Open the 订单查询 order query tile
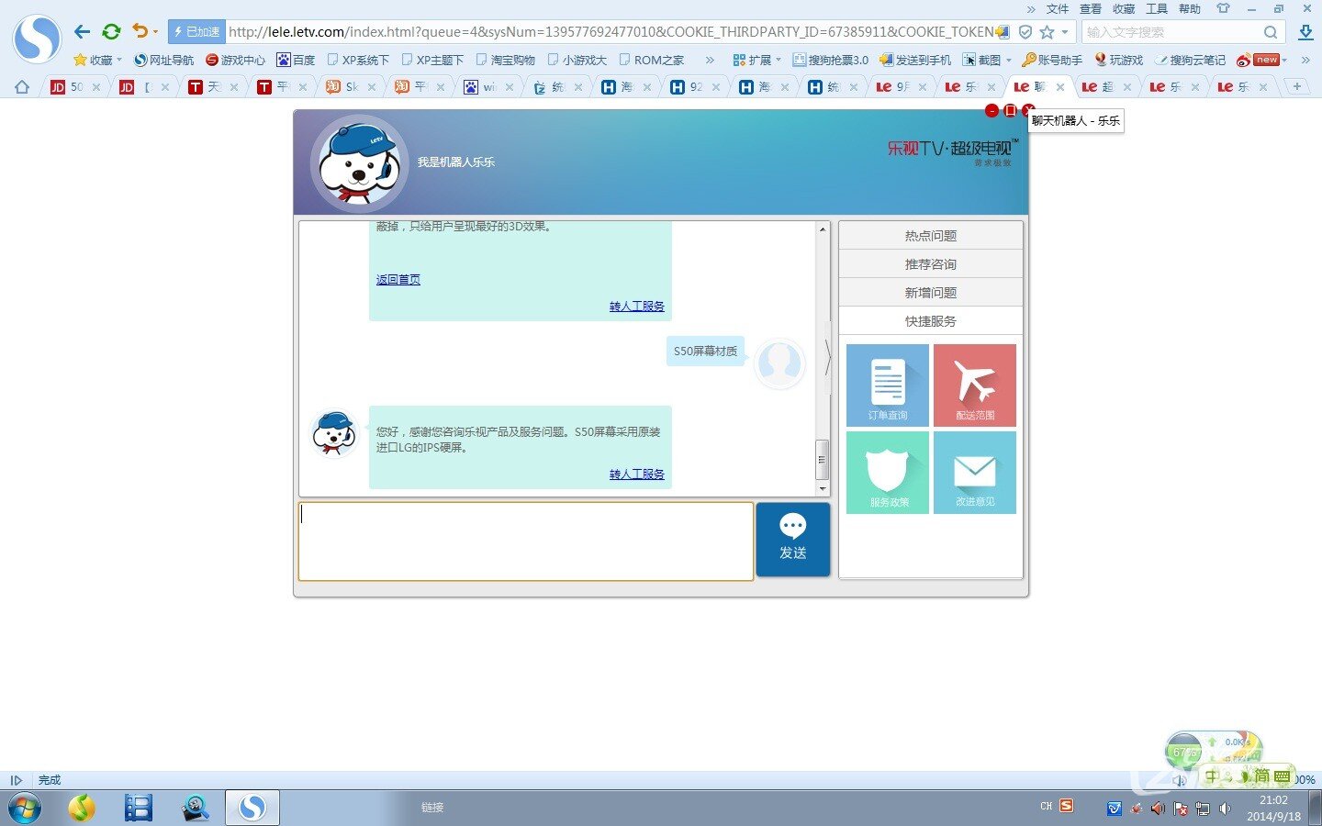This screenshot has width=1322, height=826. coord(888,385)
